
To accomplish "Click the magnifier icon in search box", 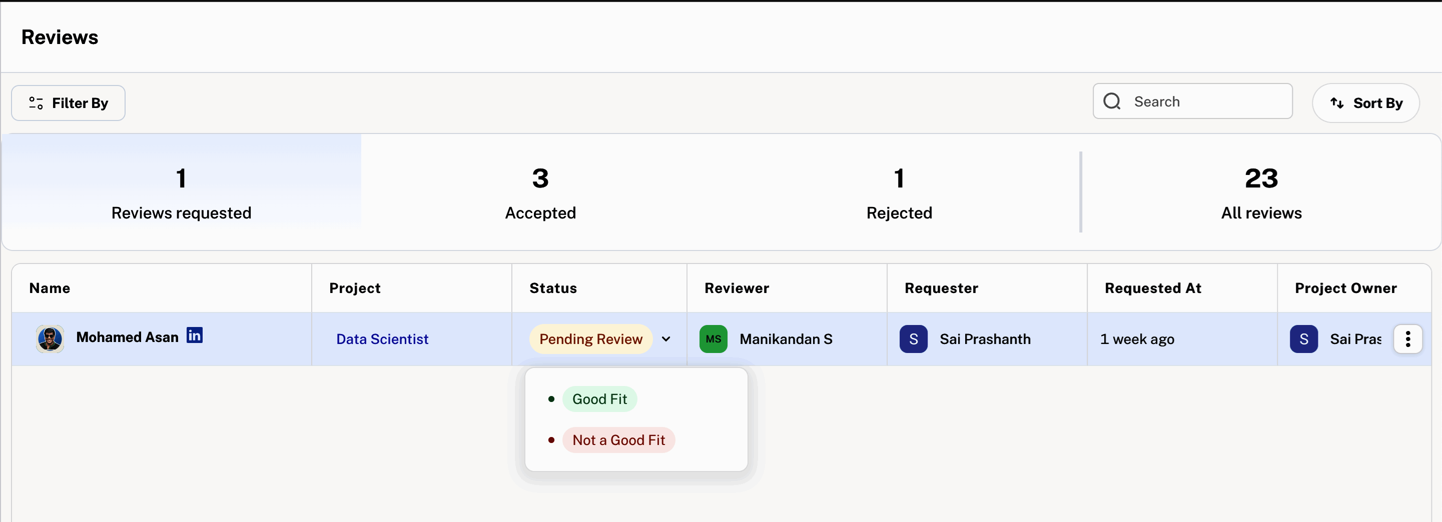I will 1112,101.
